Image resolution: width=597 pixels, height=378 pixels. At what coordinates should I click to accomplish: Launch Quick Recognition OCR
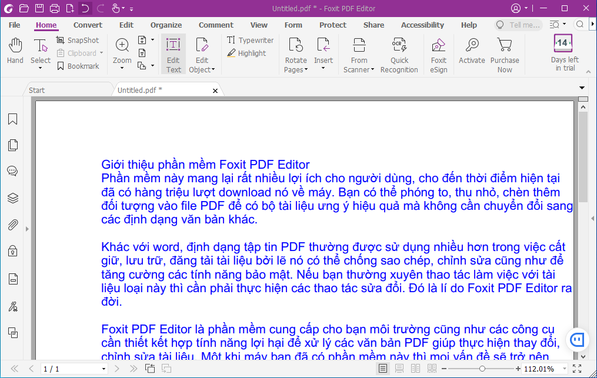[399, 54]
